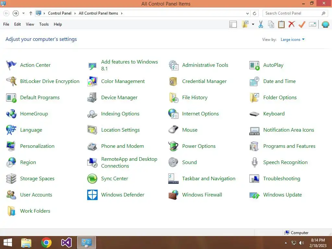Open the Edit menu
This screenshot has width=332, height=249.
[x=18, y=24]
